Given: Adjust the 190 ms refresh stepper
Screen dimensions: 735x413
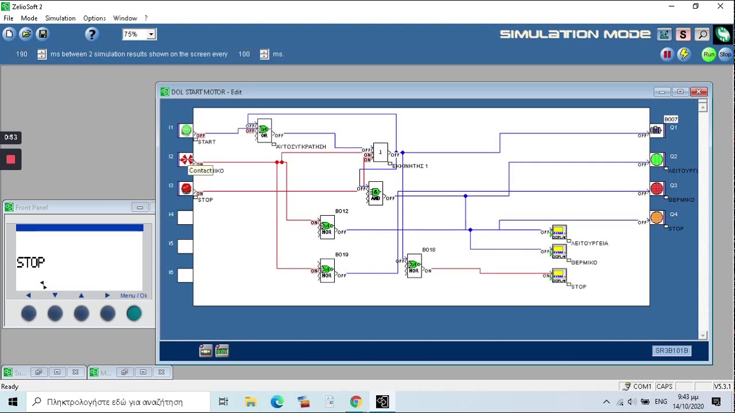Looking at the screenshot, I should pos(41,54).
